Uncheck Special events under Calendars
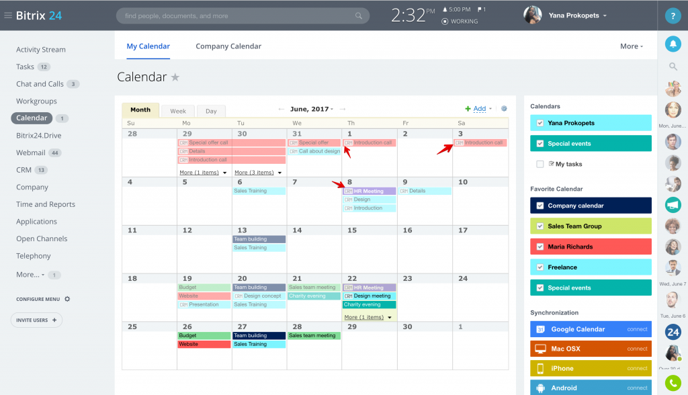 [540, 144]
